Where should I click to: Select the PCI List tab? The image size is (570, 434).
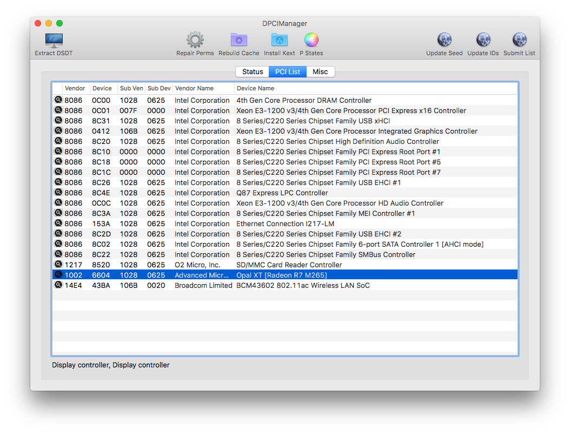click(288, 72)
